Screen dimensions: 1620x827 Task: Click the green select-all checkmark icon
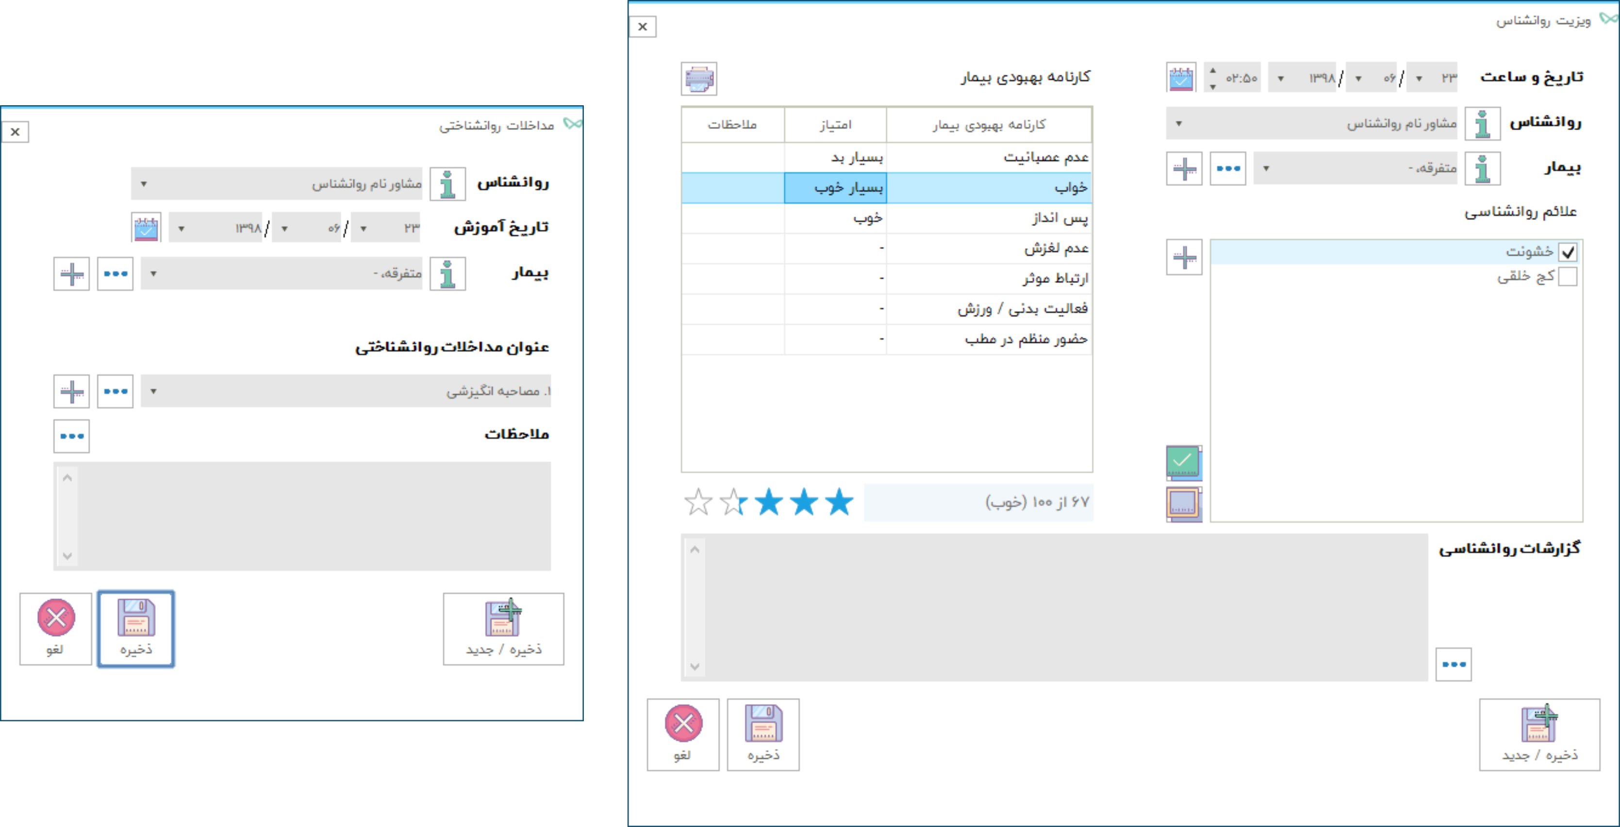pyautogui.click(x=1184, y=463)
